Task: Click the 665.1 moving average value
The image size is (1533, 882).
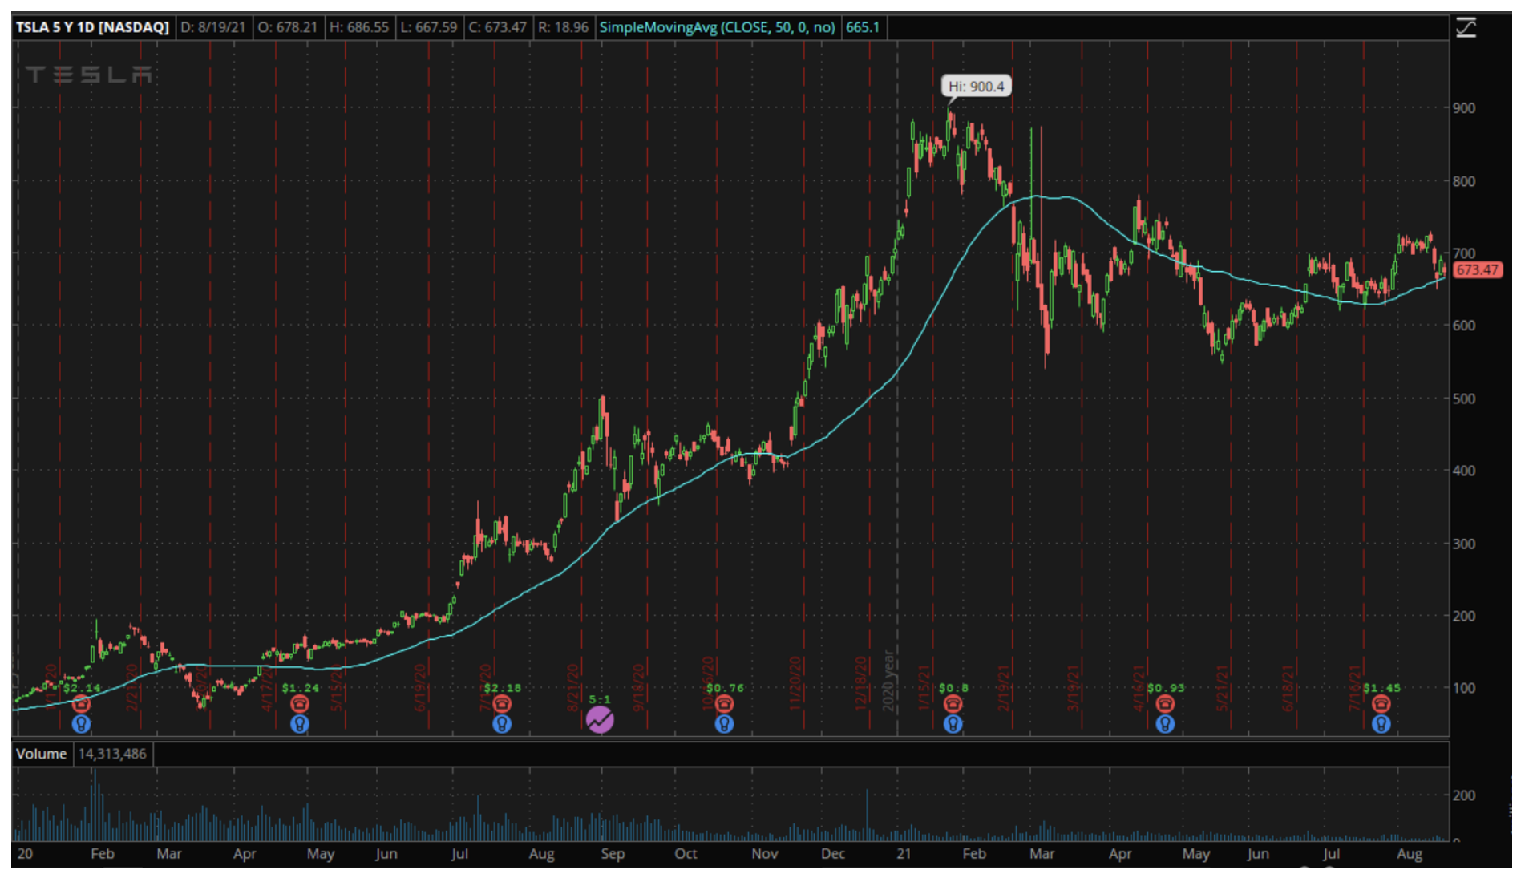Action: (x=863, y=27)
